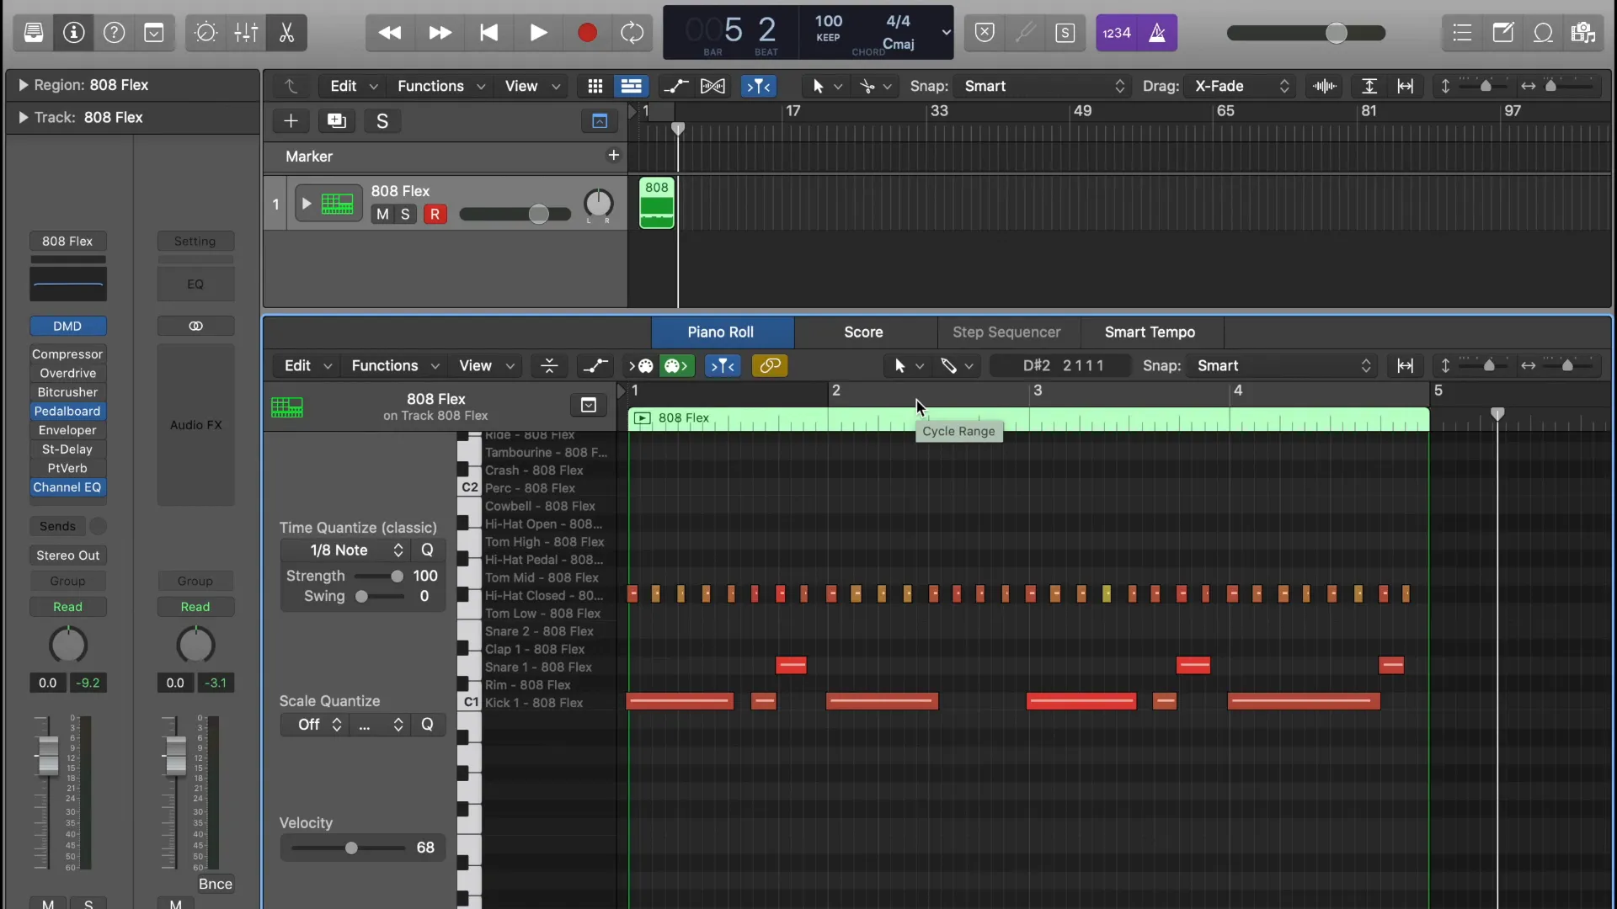Click the Piano Roll tab
The height and width of the screenshot is (909, 1617).
[x=721, y=331]
